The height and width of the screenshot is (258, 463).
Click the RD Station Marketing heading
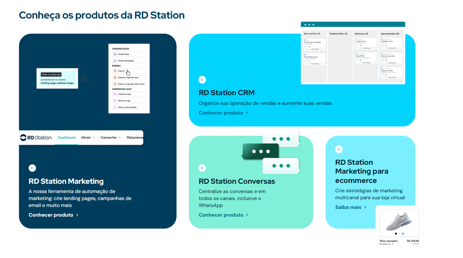pyautogui.click(x=66, y=181)
